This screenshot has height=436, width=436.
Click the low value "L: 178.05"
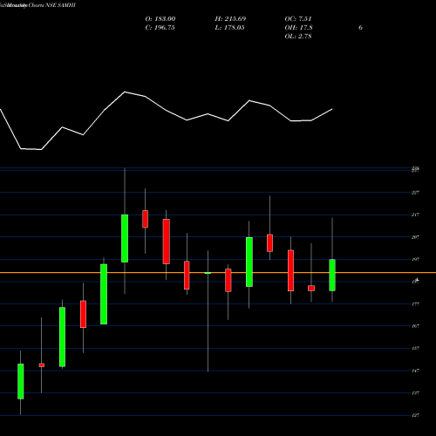pyautogui.click(x=229, y=28)
